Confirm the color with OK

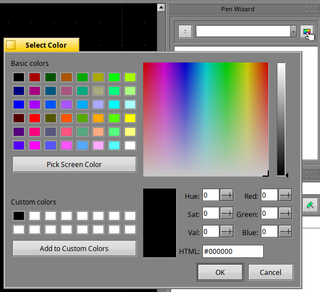pyautogui.click(x=220, y=272)
